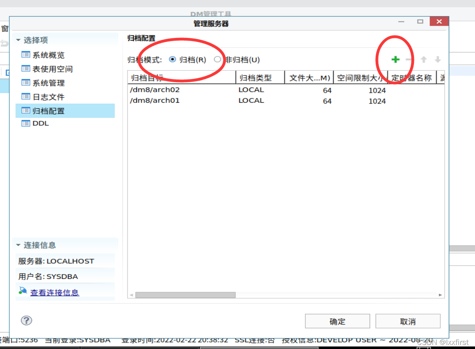Collapse the 连接信息 section
The image size is (475, 349).
(x=18, y=245)
